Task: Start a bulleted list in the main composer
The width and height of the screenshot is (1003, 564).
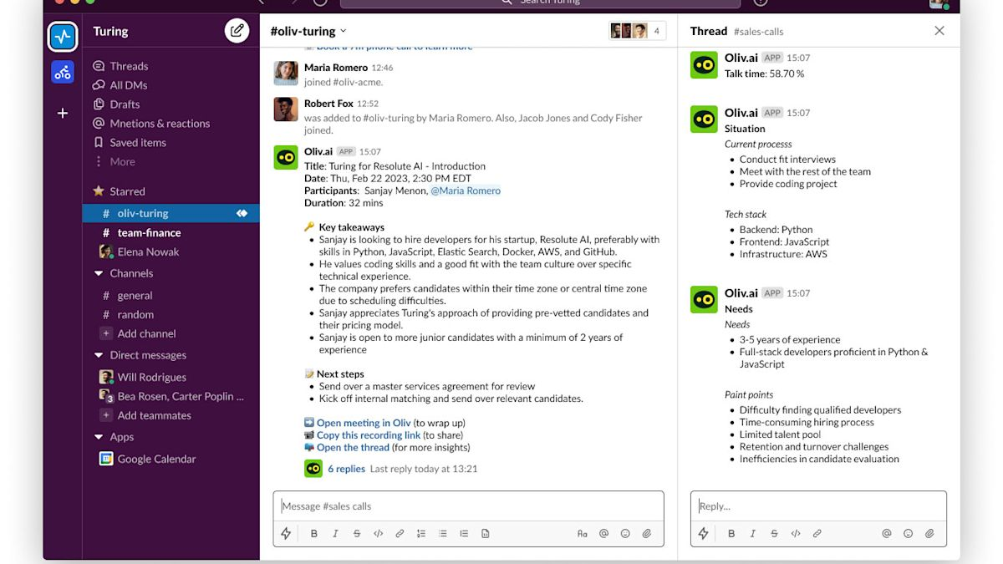Action: tap(443, 533)
